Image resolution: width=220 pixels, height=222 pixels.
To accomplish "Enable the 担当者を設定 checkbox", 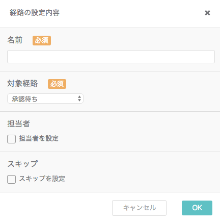I will [11, 139].
